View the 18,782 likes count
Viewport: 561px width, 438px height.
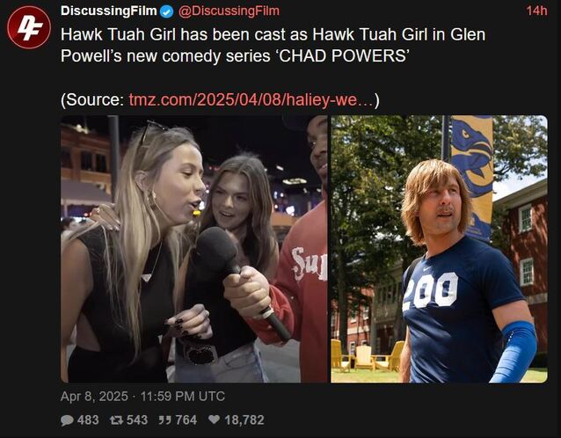(244, 420)
